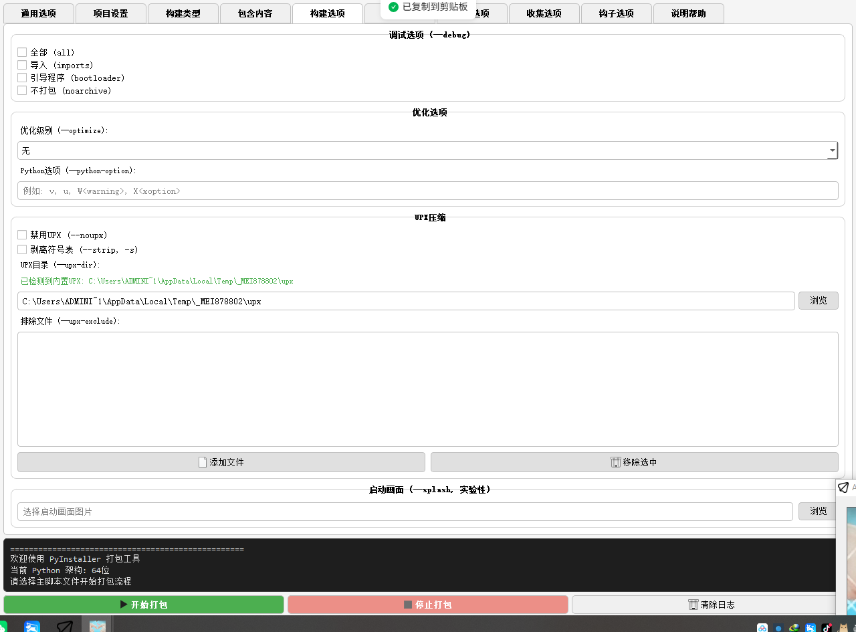Click the Python选项 input field
Viewport: 856px width, 632px height.
pos(427,191)
